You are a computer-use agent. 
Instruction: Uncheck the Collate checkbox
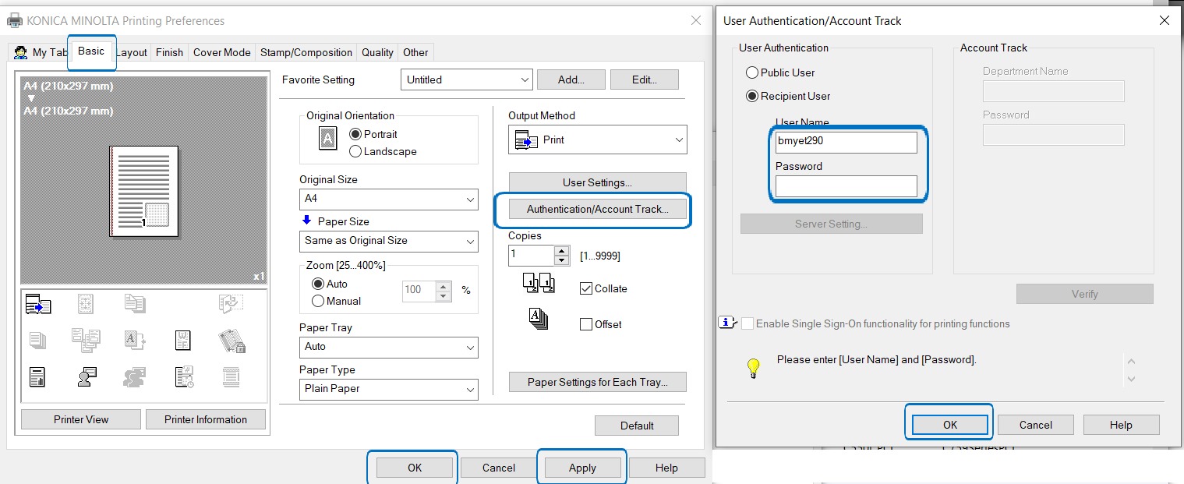pos(586,289)
